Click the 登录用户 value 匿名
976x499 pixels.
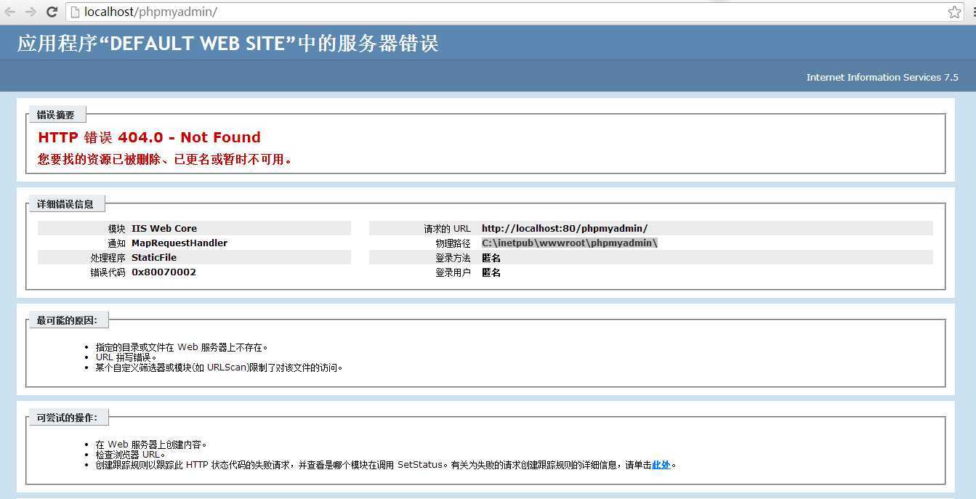pos(491,272)
